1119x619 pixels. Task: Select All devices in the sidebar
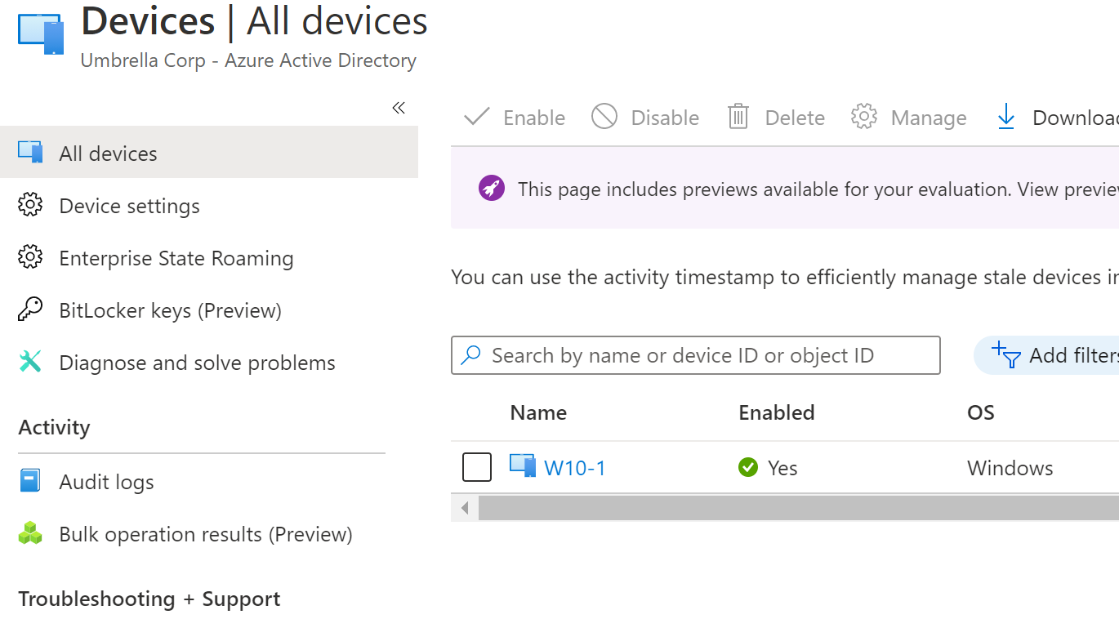106,153
